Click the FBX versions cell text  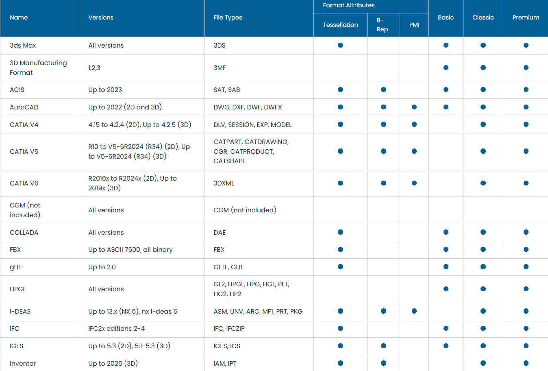(130, 250)
